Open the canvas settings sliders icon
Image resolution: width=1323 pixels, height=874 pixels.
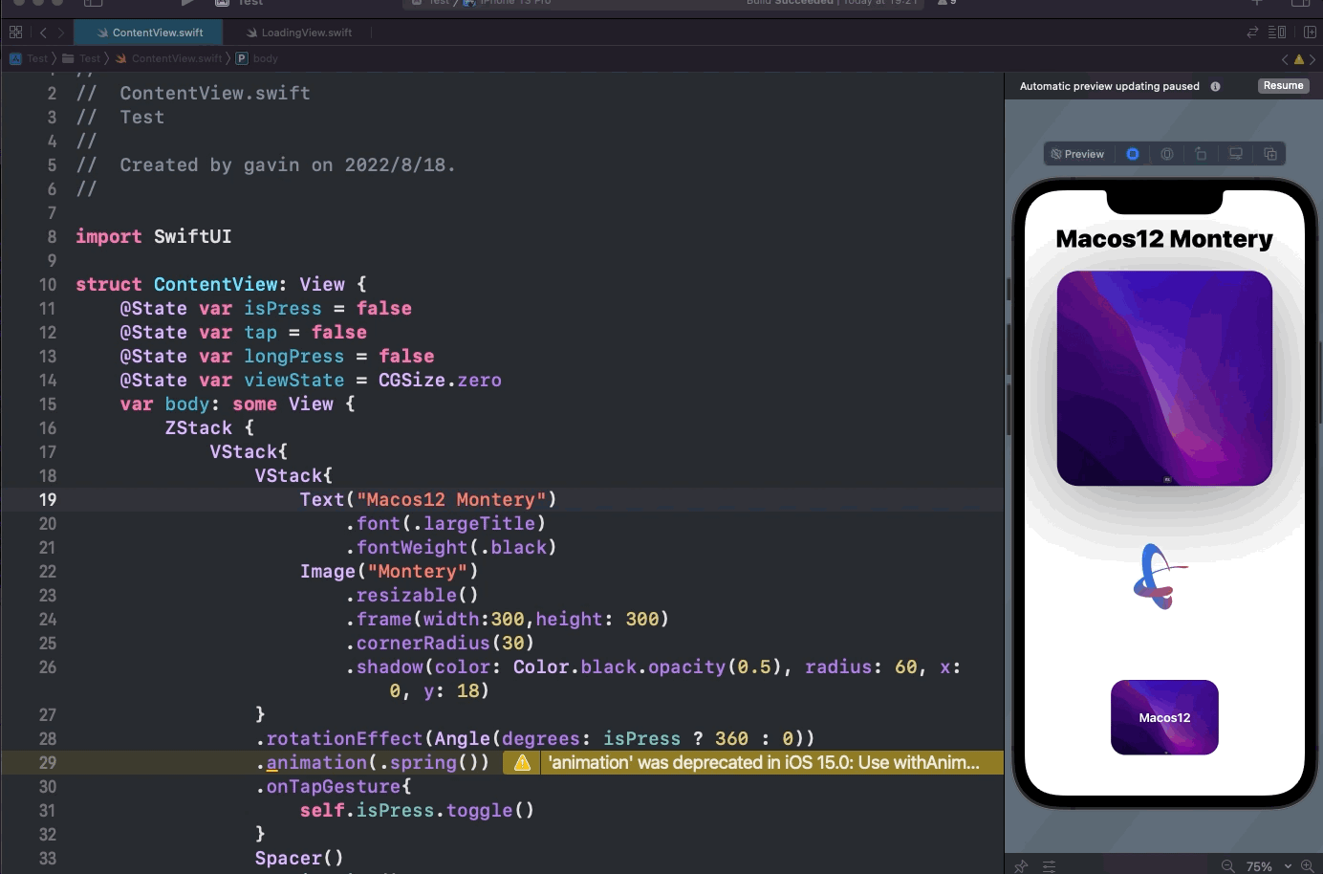(1050, 866)
